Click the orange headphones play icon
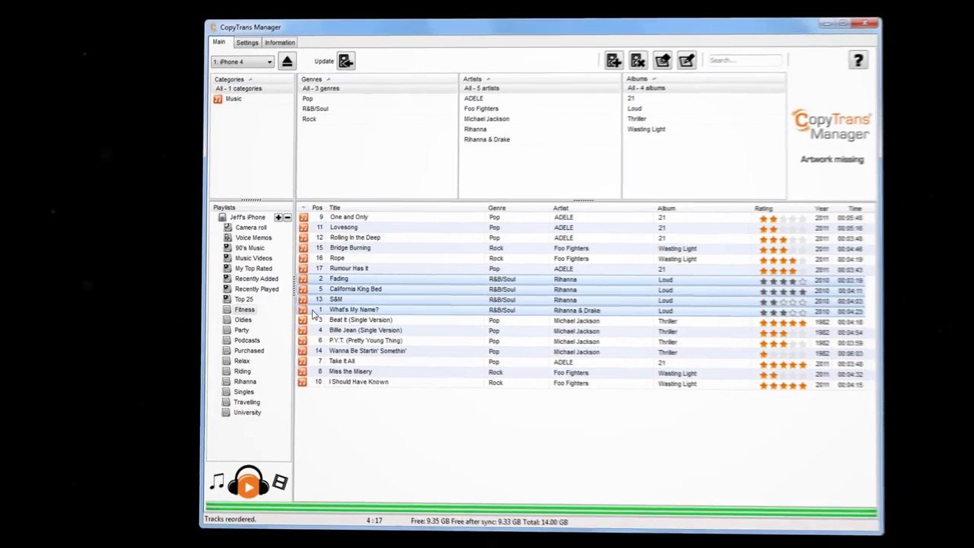974x548 pixels. [x=248, y=482]
